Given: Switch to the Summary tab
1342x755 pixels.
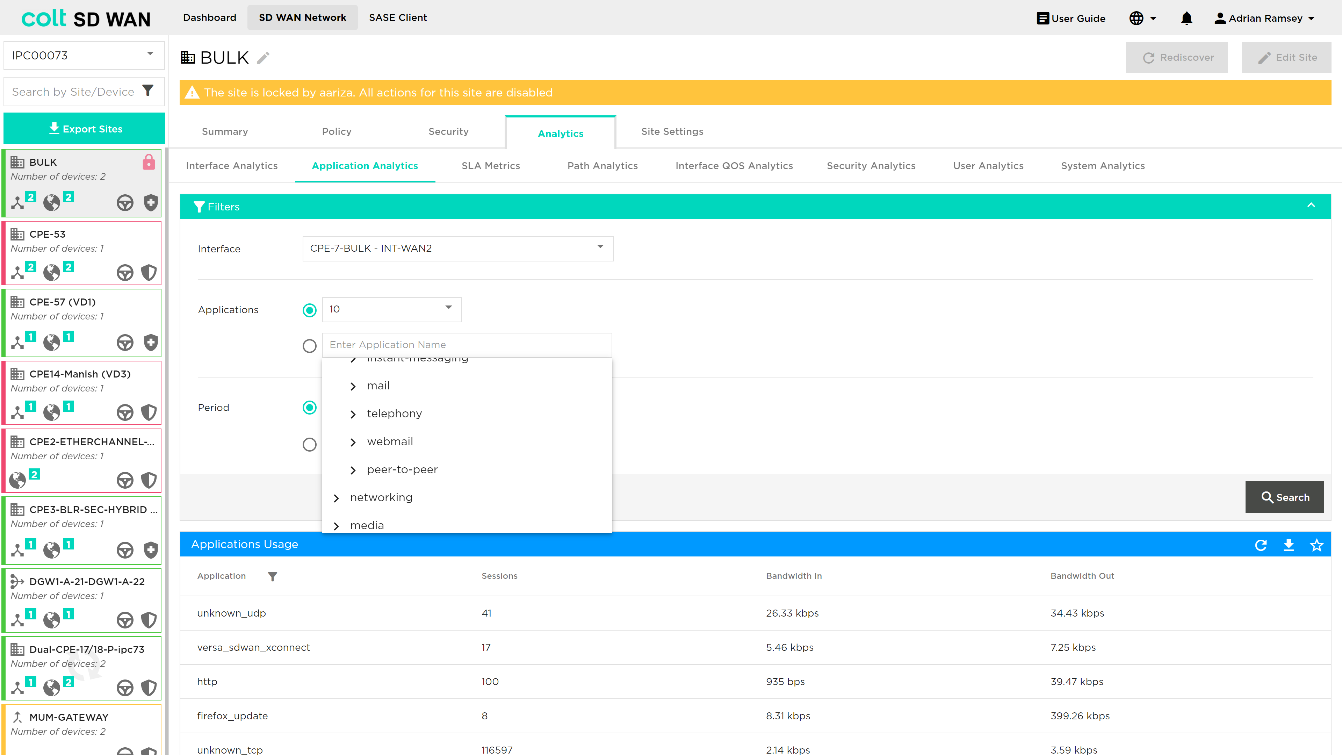Looking at the screenshot, I should point(225,132).
